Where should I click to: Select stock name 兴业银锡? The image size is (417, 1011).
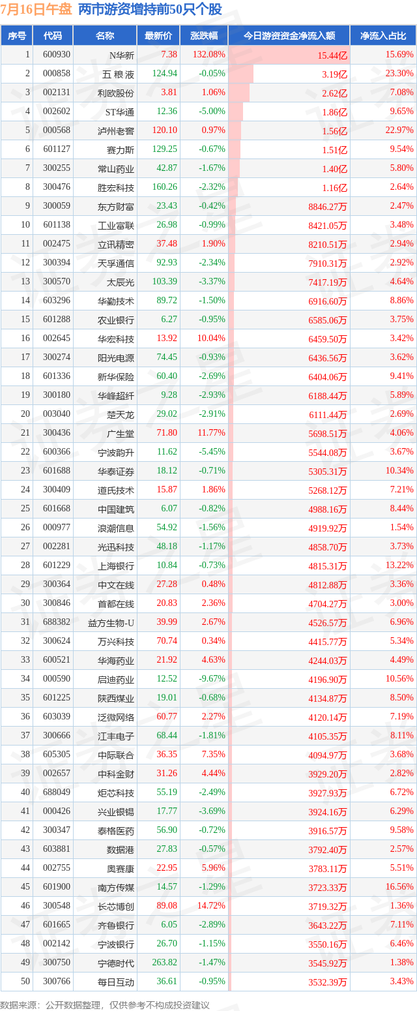[116, 811]
